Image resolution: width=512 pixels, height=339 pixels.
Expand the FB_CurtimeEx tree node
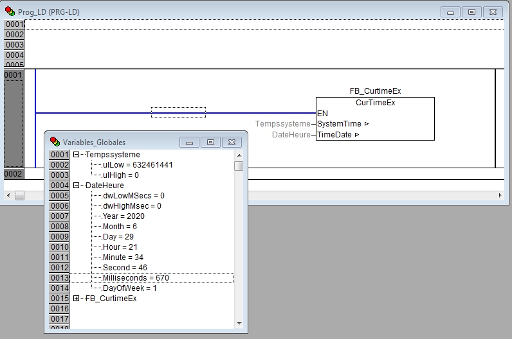pyautogui.click(x=77, y=299)
